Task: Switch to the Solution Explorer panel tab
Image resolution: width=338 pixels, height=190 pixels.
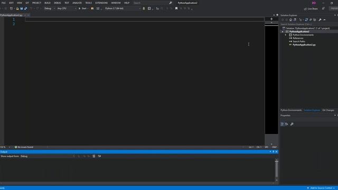Action: tap(312, 110)
